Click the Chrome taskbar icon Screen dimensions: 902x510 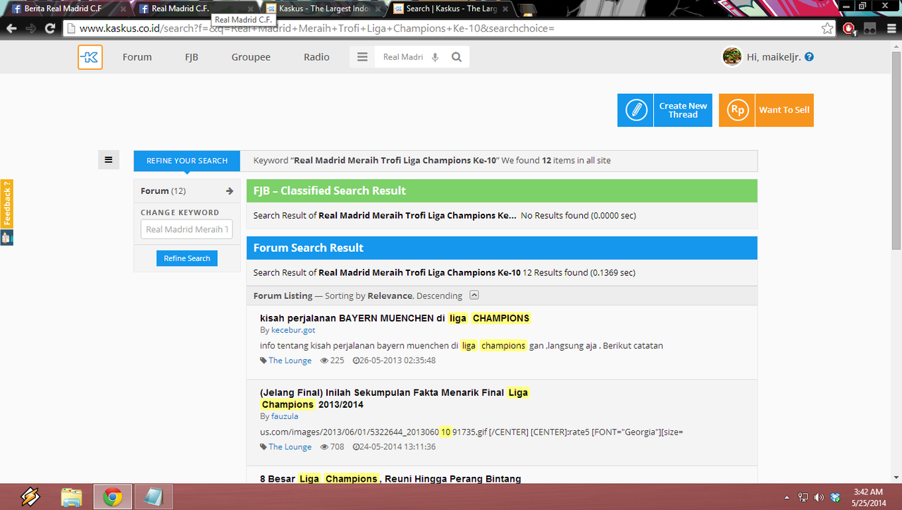(112, 497)
